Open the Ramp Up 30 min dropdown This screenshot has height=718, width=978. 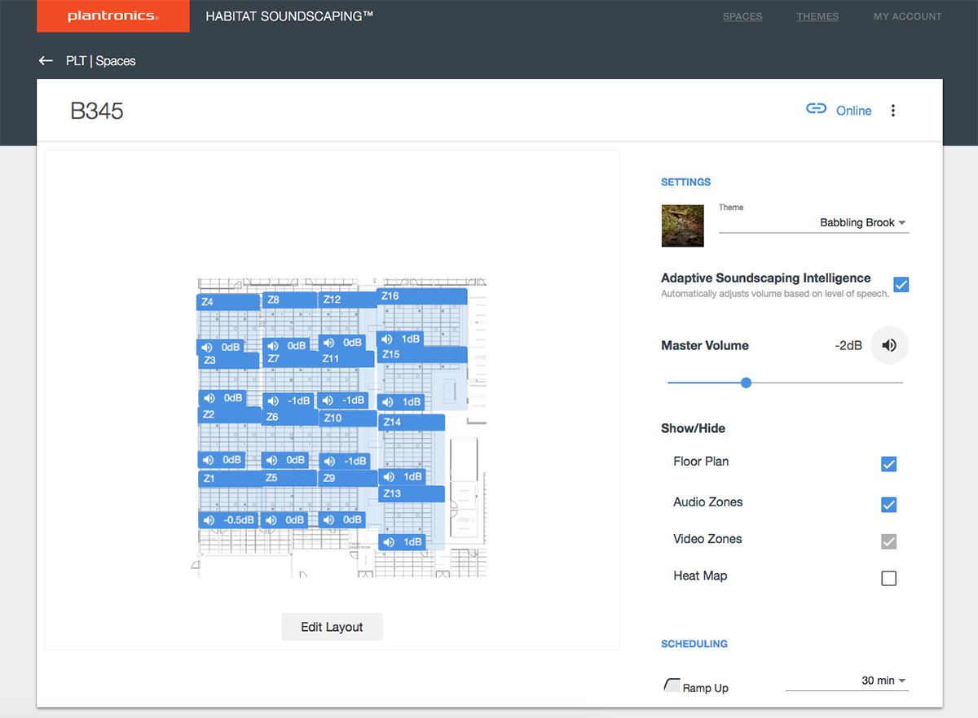[847, 681]
